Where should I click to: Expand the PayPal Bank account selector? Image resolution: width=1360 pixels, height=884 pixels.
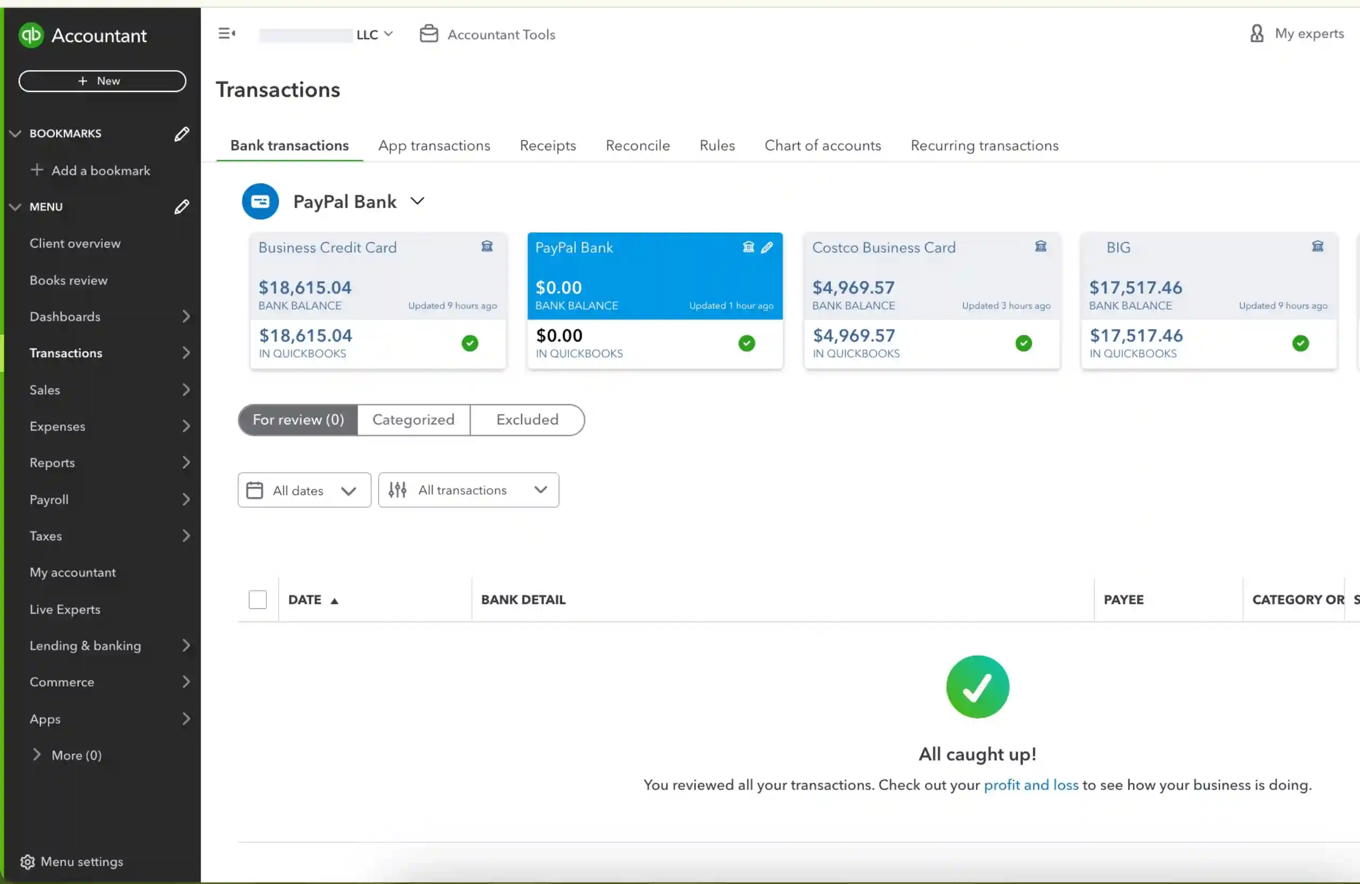(417, 201)
